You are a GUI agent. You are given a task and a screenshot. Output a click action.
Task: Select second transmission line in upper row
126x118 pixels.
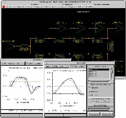(59, 38)
